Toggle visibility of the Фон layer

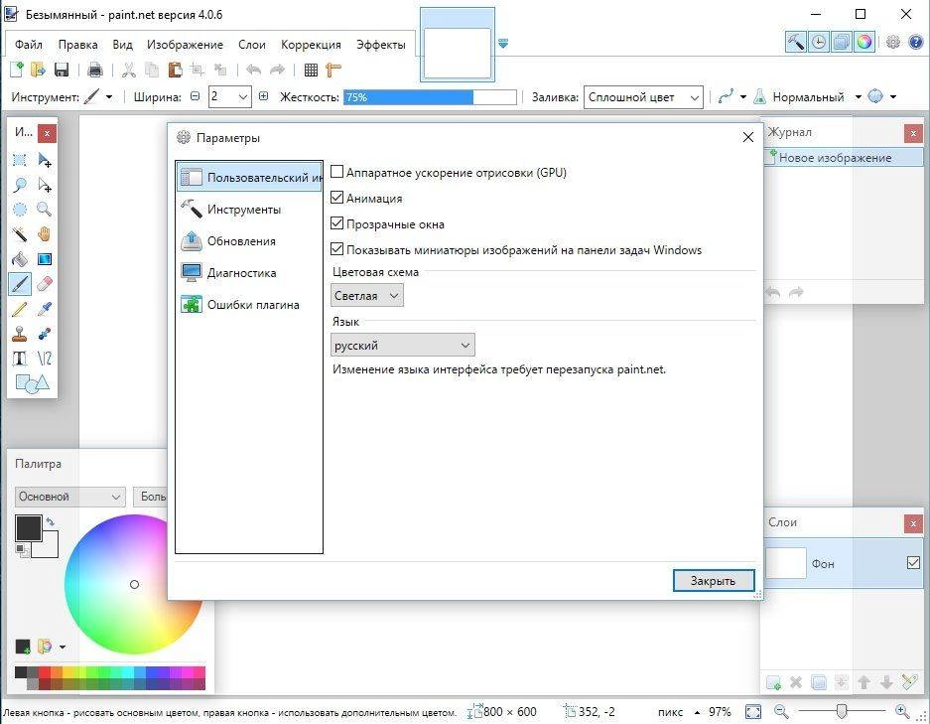click(913, 562)
